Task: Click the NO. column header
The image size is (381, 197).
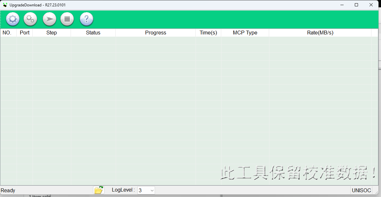Action: (8, 33)
